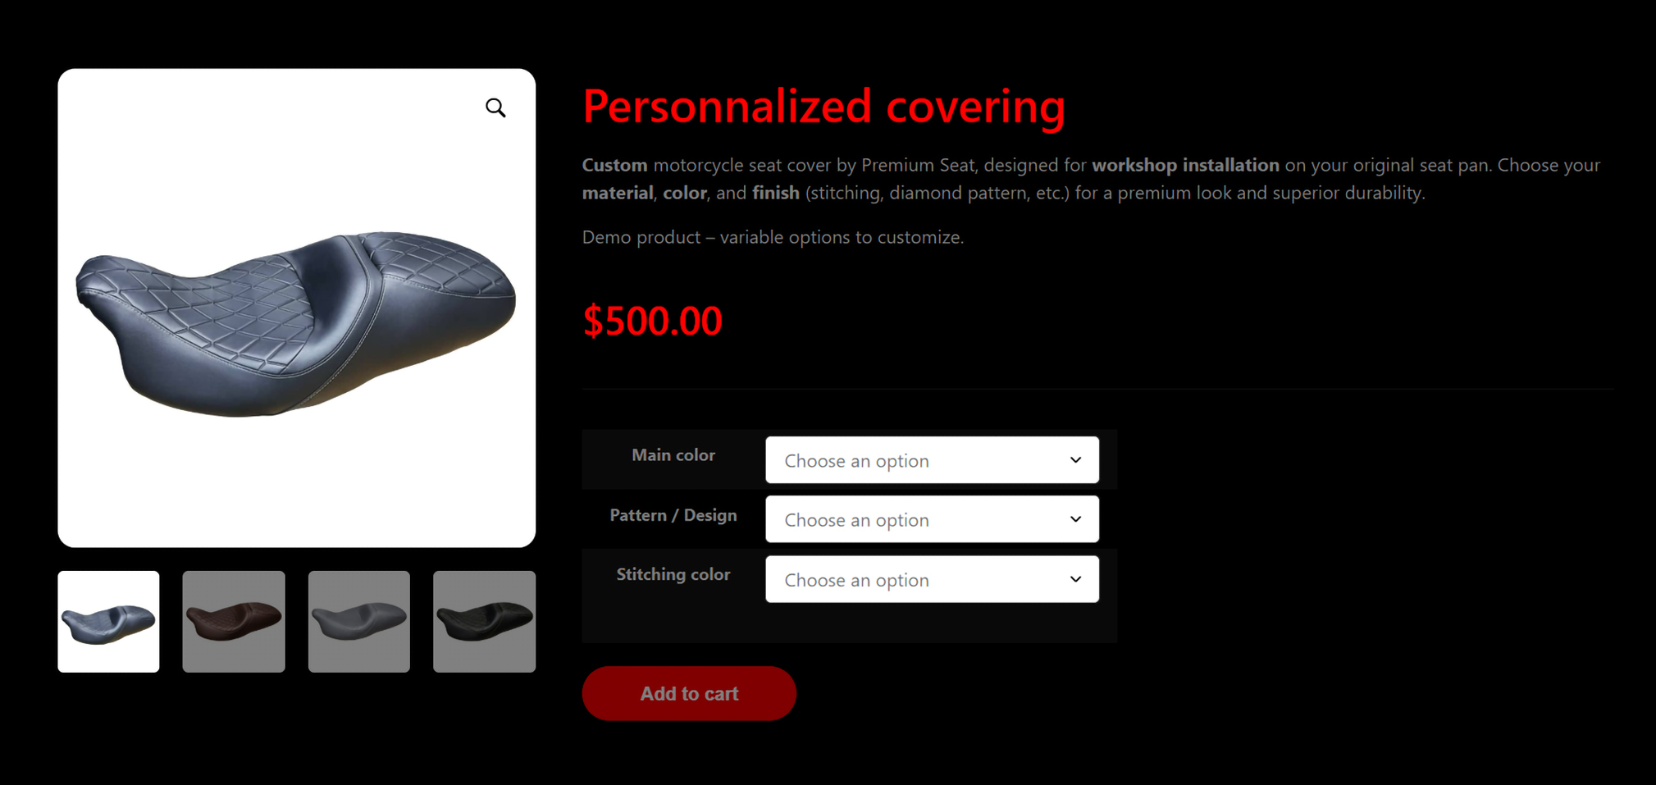This screenshot has width=1656, height=785.
Task: Click the Pattern / Design label
Action: point(673,515)
